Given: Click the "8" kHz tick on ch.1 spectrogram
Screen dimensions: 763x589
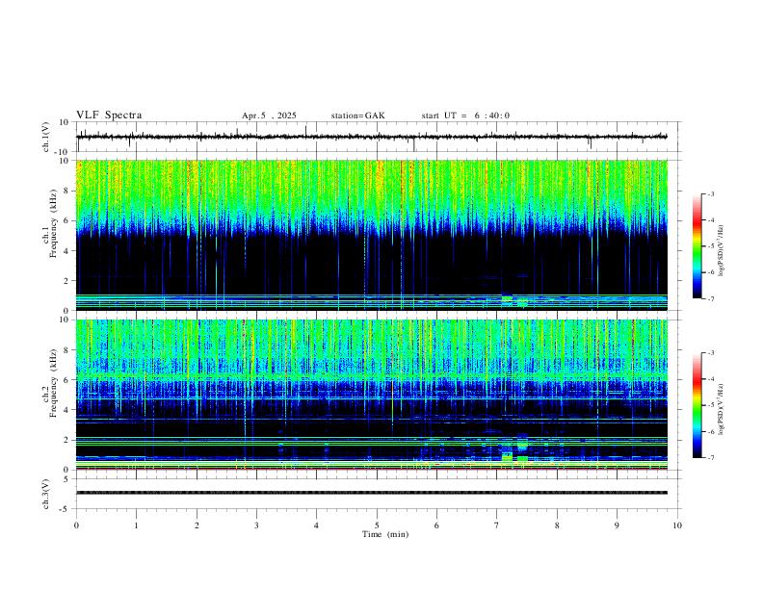Looking at the screenshot, I should click(x=66, y=191).
